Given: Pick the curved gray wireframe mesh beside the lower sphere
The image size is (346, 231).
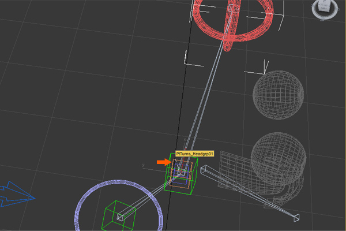Looking at the screenshot, I should (260, 179).
